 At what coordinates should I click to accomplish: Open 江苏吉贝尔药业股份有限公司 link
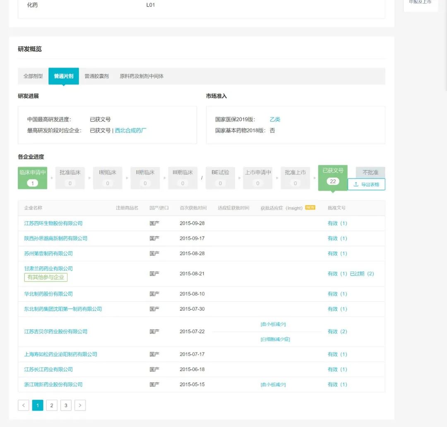tap(56, 332)
